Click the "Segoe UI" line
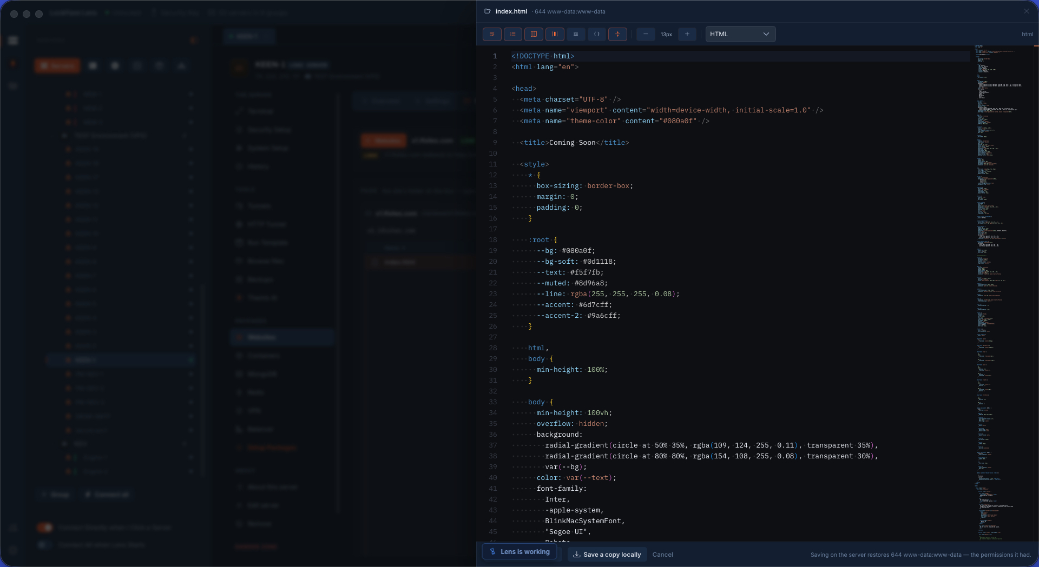The height and width of the screenshot is (567, 1039). point(568,532)
